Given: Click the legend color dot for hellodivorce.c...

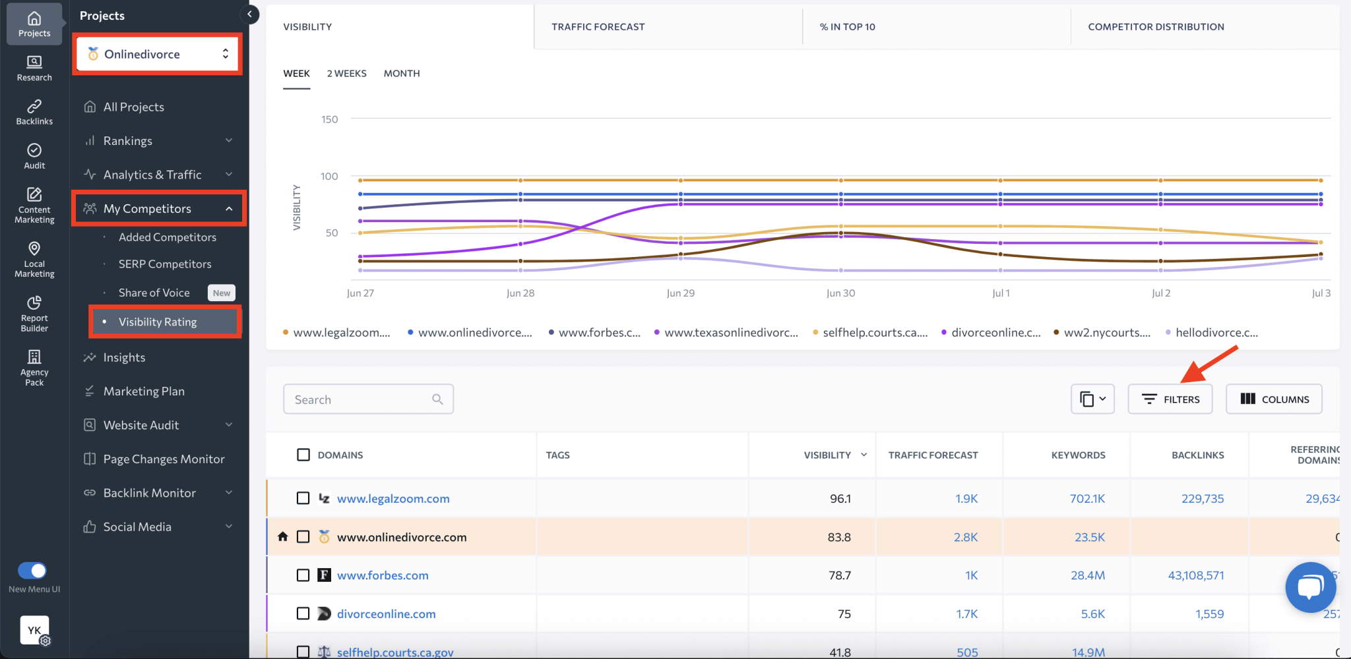Looking at the screenshot, I should coord(1168,332).
